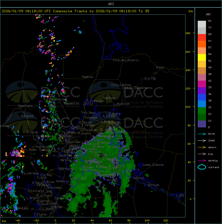Click the 'Villavicencio' map label
This screenshot has height=224, width=222.
pyautogui.click(x=54, y=99)
